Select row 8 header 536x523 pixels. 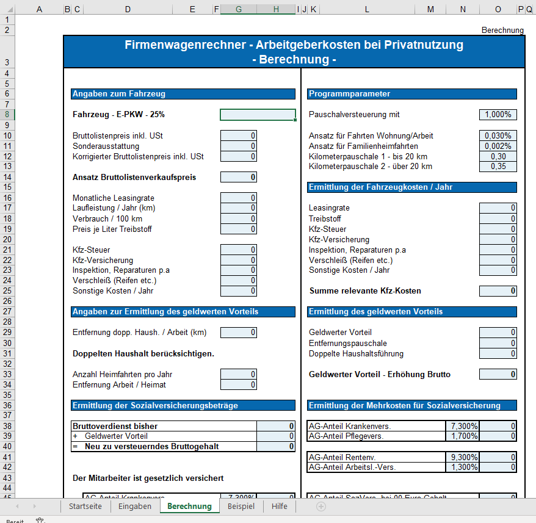tap(7, 115)
